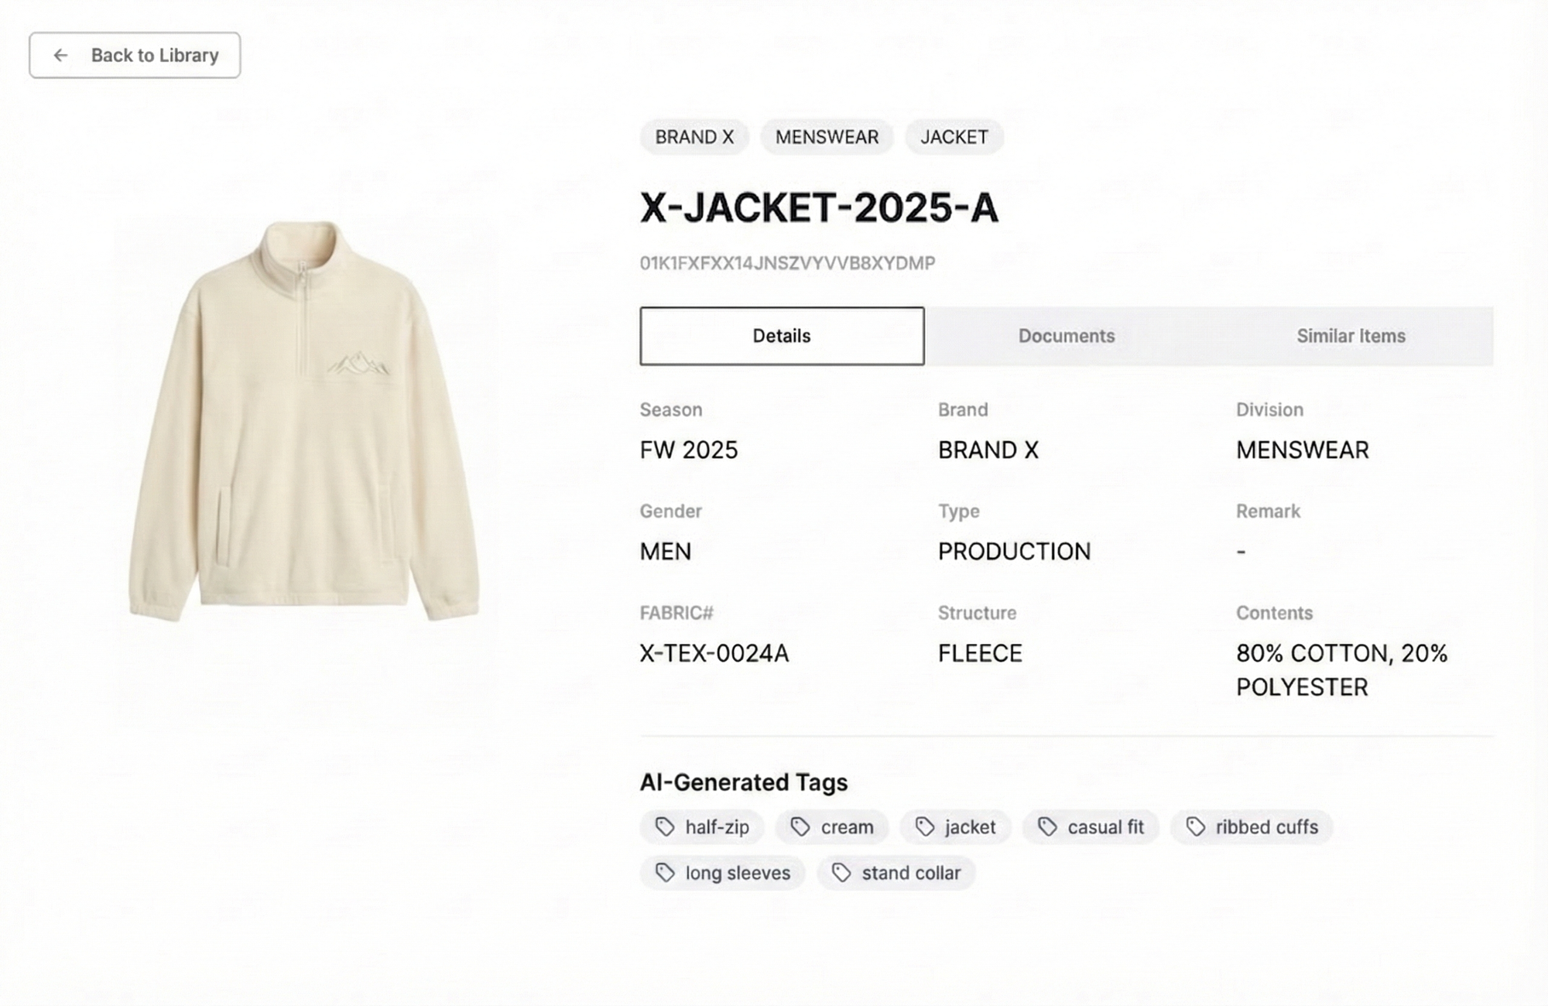Click the MENSWEAR category chip
This screenshot has width=1548, height=1006.
(x=827, y=137)
